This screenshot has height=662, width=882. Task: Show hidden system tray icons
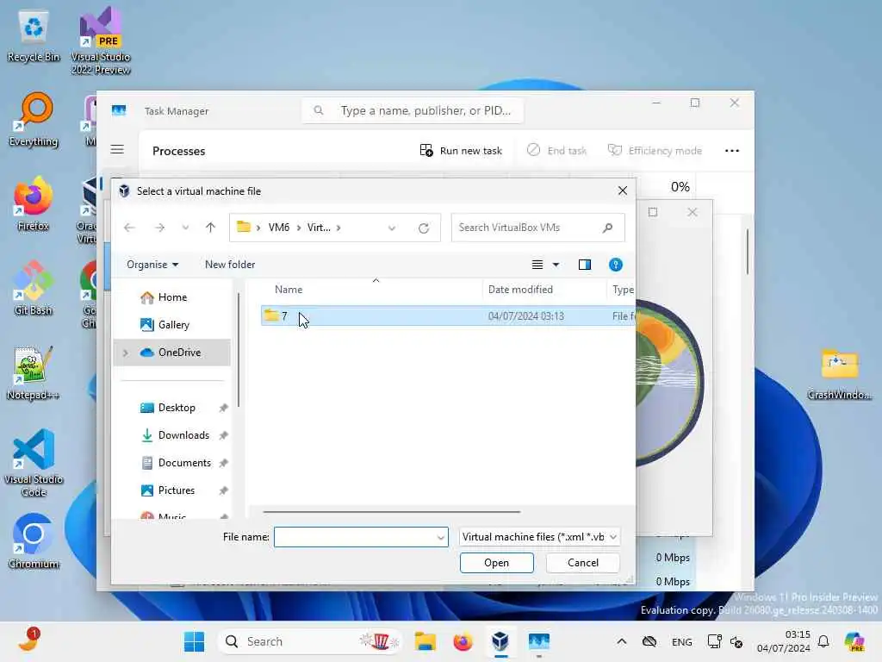pos(621,641)
